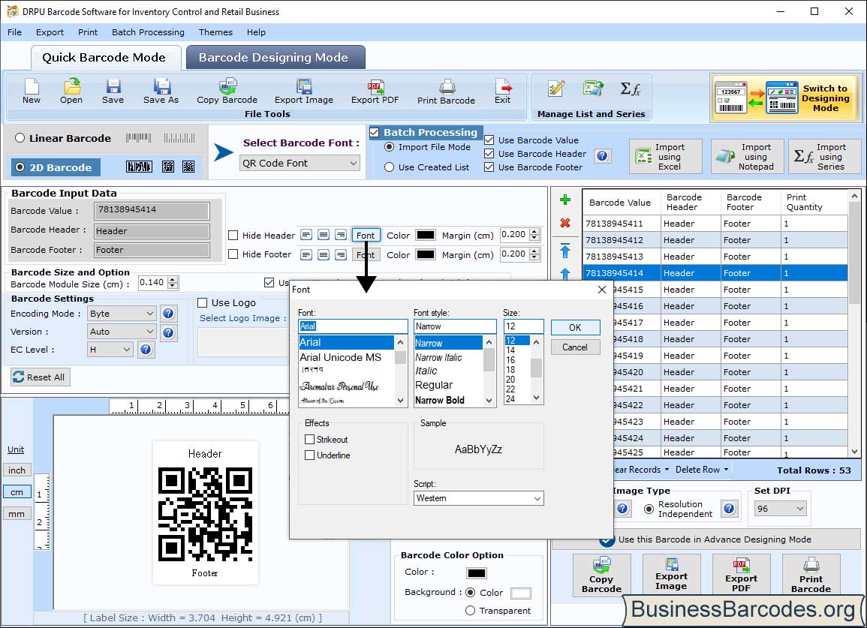Open the Version dropdown
Screen dimensions: 867x628
[122, 332]
